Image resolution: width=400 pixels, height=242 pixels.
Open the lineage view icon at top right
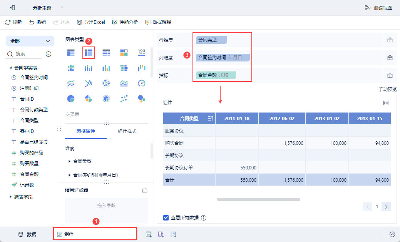[367, 8]
